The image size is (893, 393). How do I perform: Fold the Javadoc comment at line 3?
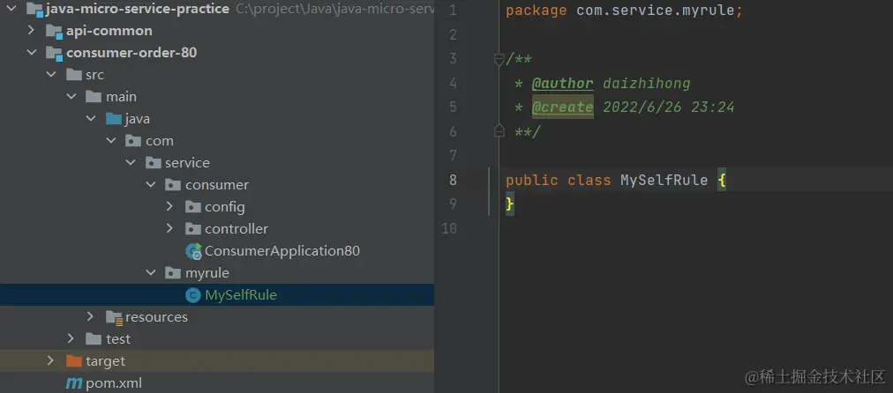coord(499,59)
